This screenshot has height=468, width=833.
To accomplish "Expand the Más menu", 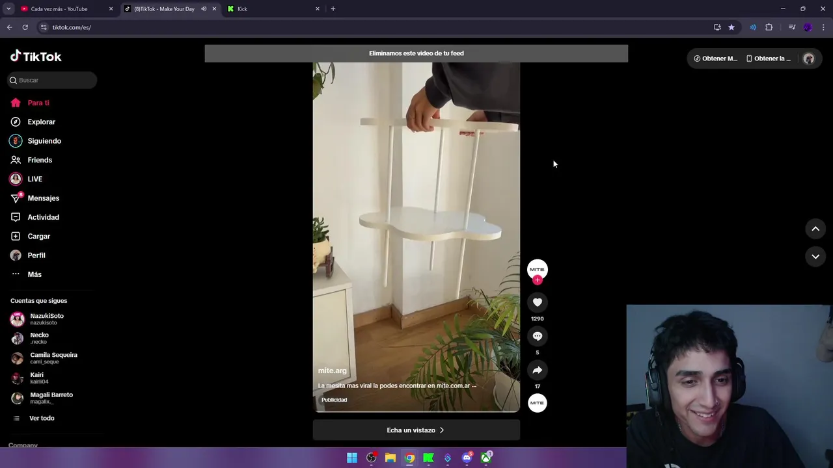I will tap(34, 274).
